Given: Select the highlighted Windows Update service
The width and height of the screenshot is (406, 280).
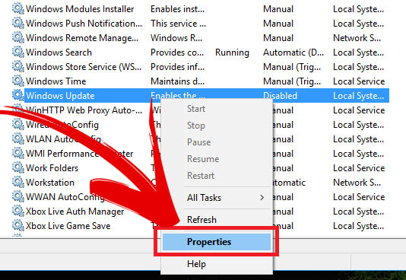Looking at the screenshot, I should [x=60, y=96].
